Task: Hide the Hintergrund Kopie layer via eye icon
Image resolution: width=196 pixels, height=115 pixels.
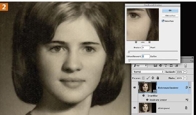Action: pos(135,87)
